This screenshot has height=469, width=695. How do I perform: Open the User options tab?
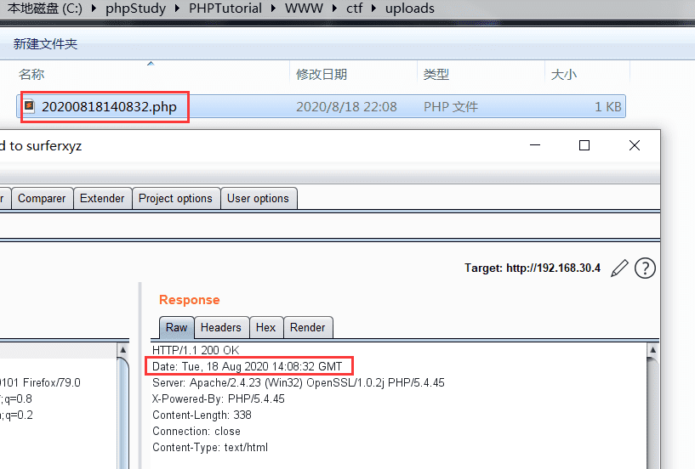click(x=258, y=199)
